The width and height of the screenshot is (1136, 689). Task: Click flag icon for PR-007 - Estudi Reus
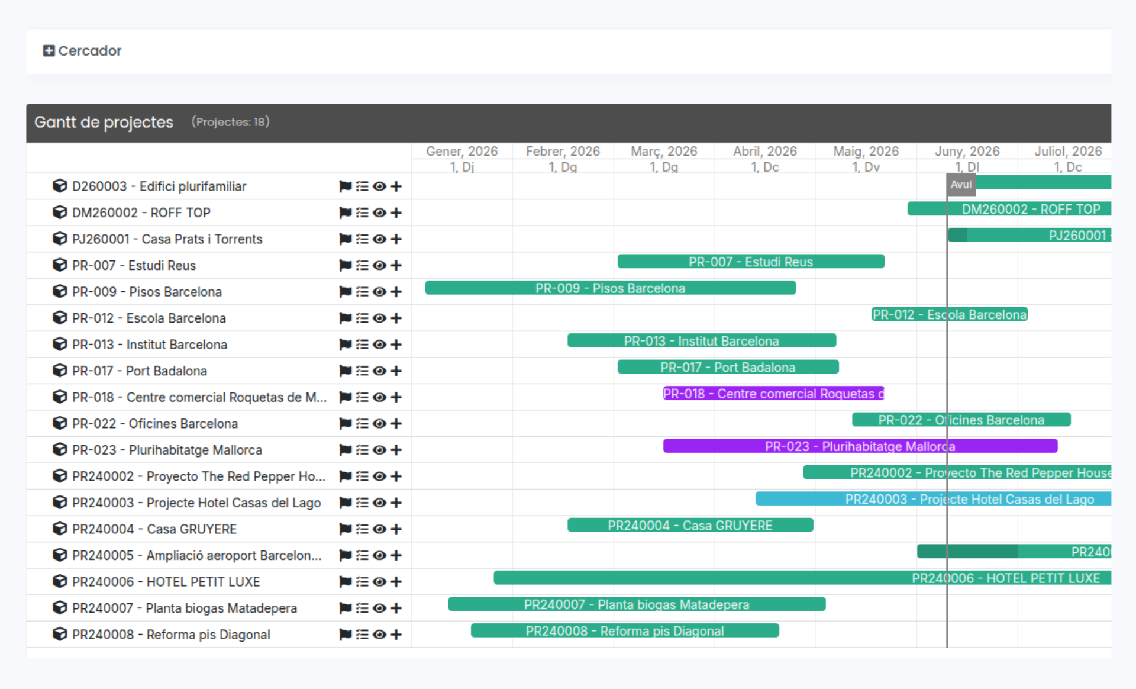[346, 265]
